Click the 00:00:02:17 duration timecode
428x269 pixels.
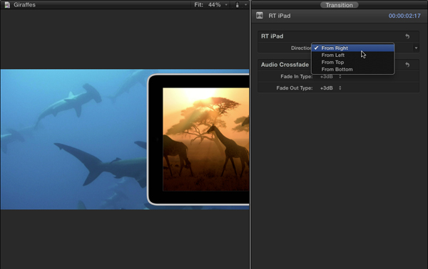click(404, 16)
